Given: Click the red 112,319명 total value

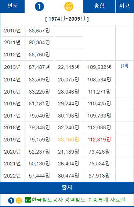Looking at the screenshot, I should (x=99, y=140).
